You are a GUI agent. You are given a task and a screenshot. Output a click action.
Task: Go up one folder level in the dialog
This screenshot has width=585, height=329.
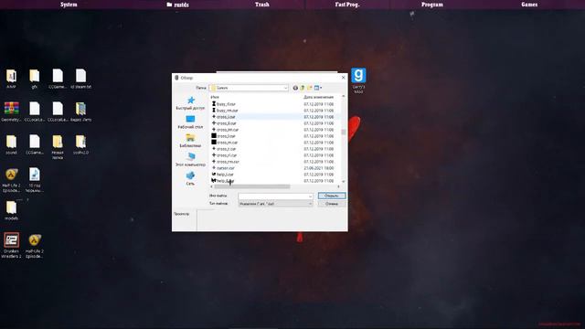(x=303, y=88)
